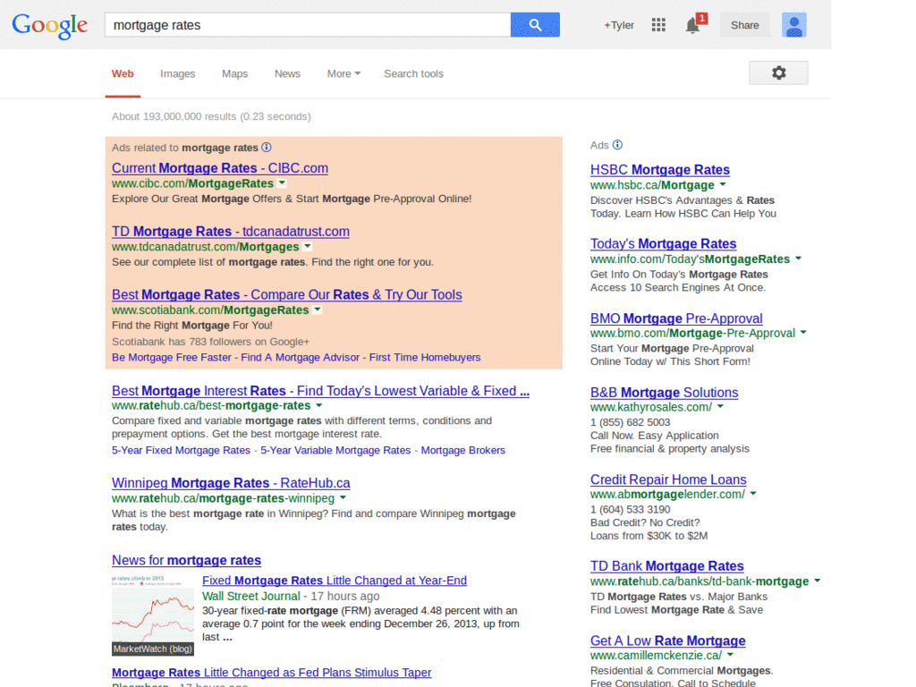The image size is (916, 687).
Task: Expand arrow beside www.bmo.com/Mortgage-Pre-Approval
Action: pyautogui.click(x=803, y=333)
